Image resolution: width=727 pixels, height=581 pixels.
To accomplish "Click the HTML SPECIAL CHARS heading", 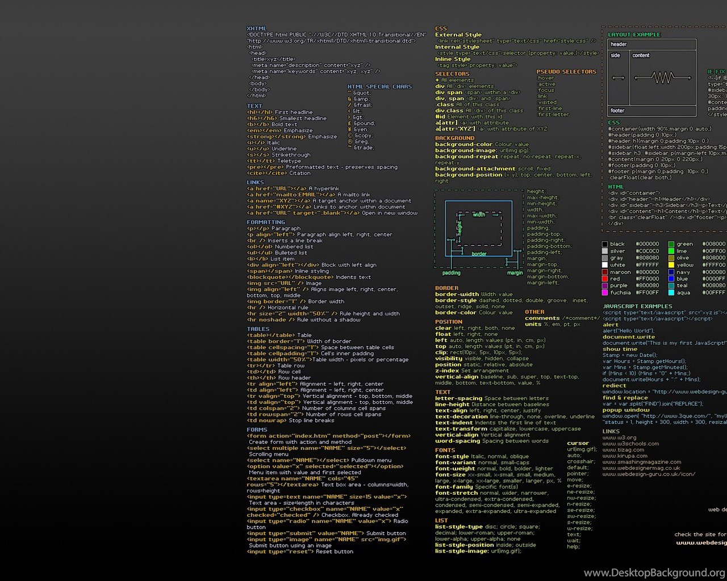I will (380, 87).
